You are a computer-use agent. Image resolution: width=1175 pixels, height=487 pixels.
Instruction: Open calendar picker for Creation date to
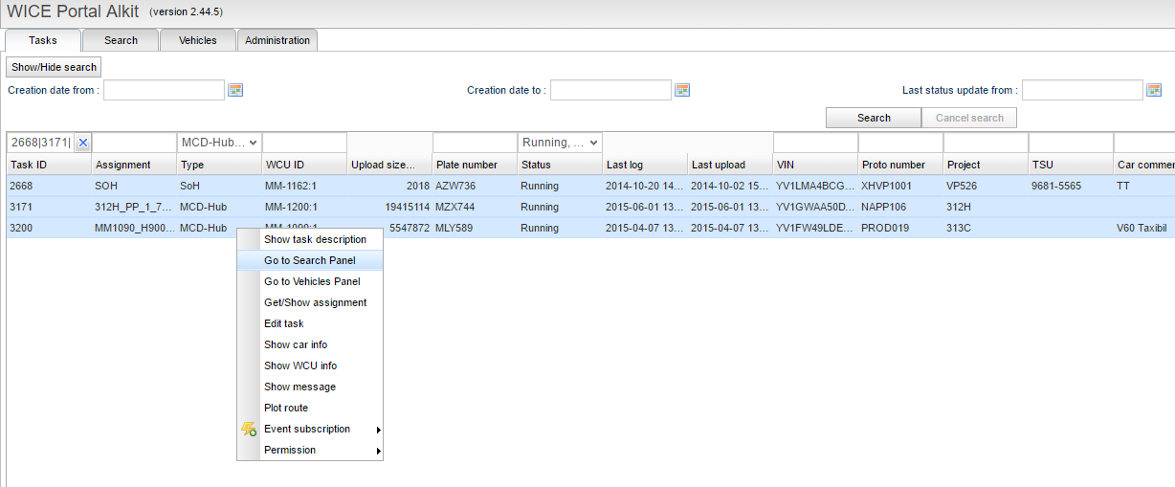point(682,90)
